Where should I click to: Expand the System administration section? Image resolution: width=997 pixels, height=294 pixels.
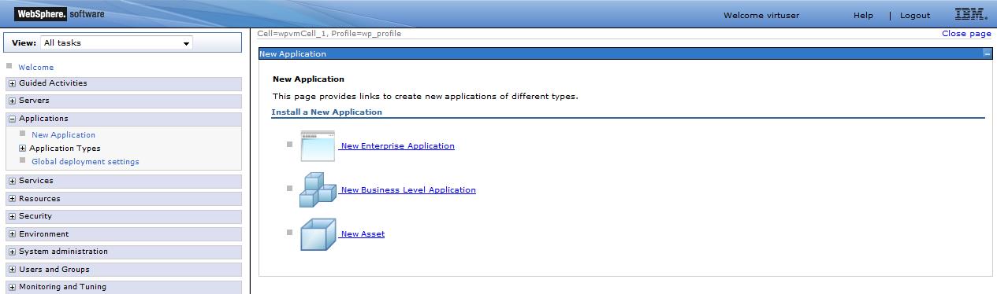(x=12, y=252)
